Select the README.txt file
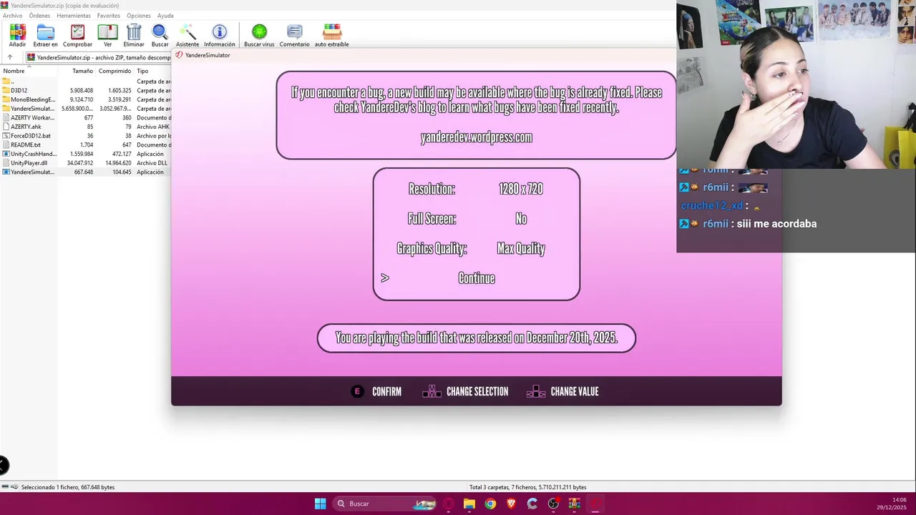This screenshot has width=916, height=515. coord(86,144)
